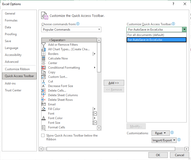Click the Add or Remove Filters funnel icon
This screenshot has height=160, width=191.
point(44,45)
